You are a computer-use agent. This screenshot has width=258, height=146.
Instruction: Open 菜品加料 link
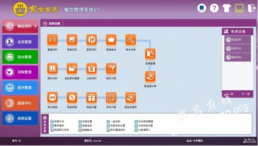[85, 126]
